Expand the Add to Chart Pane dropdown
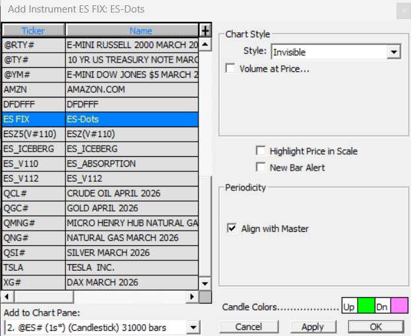411x336 pixels. tap(193, 327)
